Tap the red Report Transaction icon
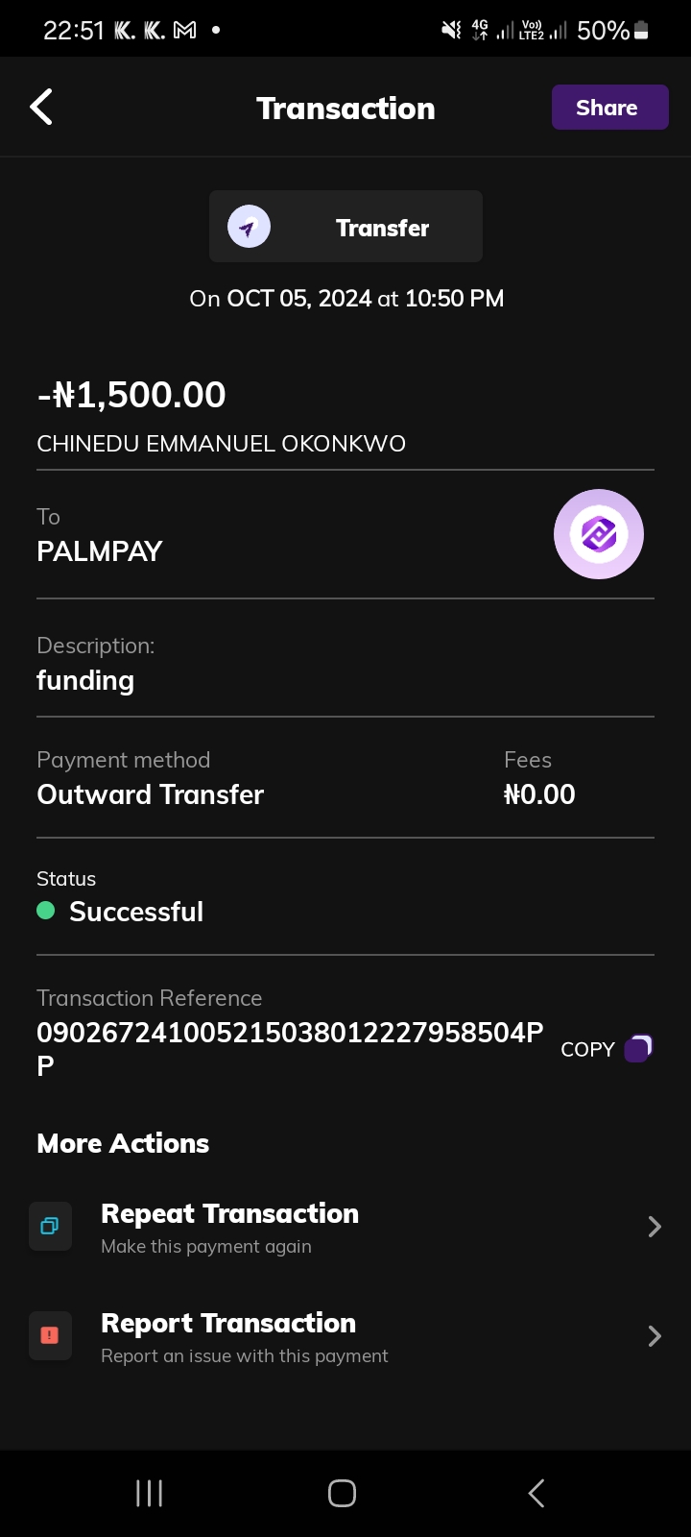Screen dimensions: 691x1537 [50, 1335]
